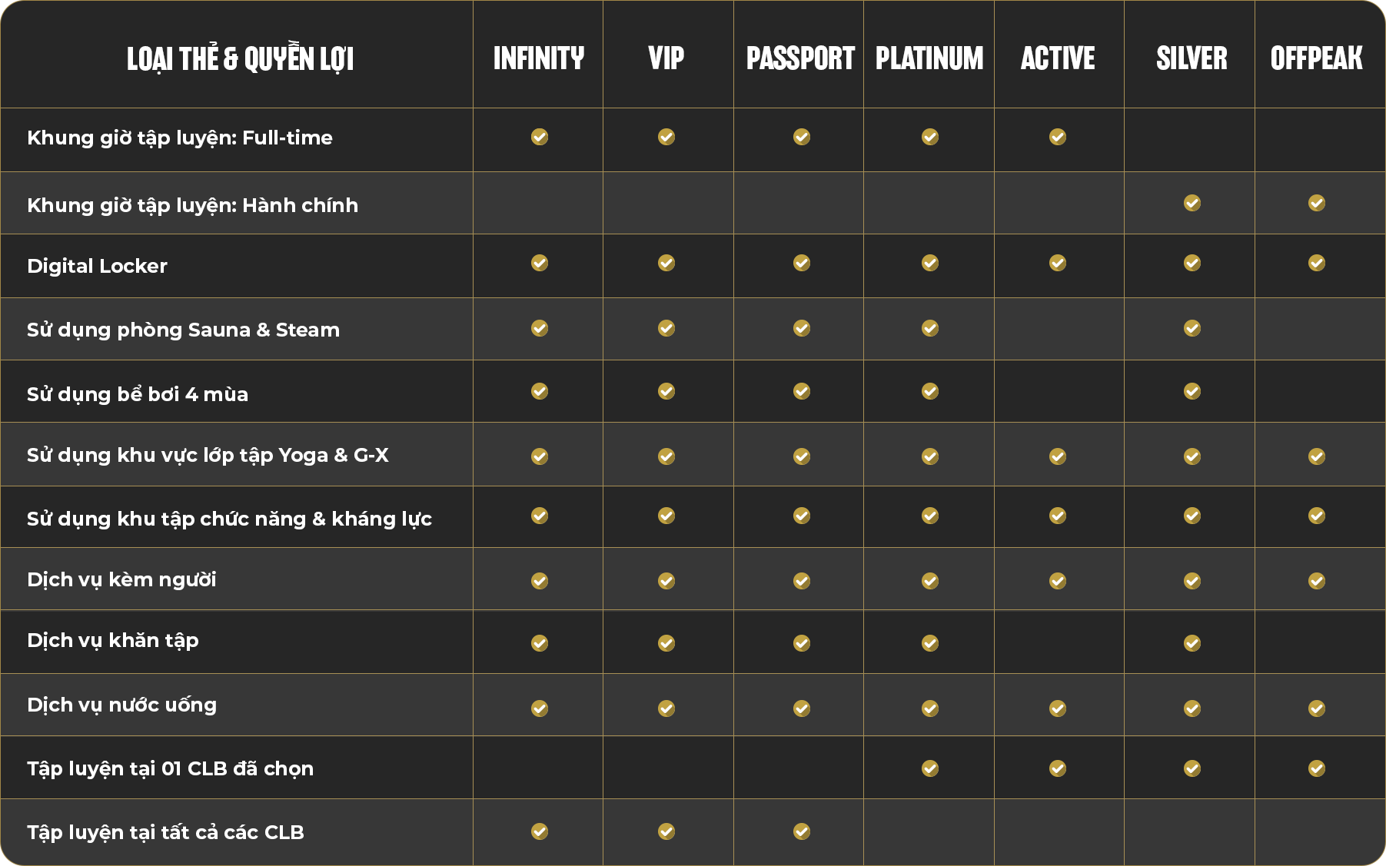Select the PASSPORT column header
1386x866 pixels.
point(800,58)
